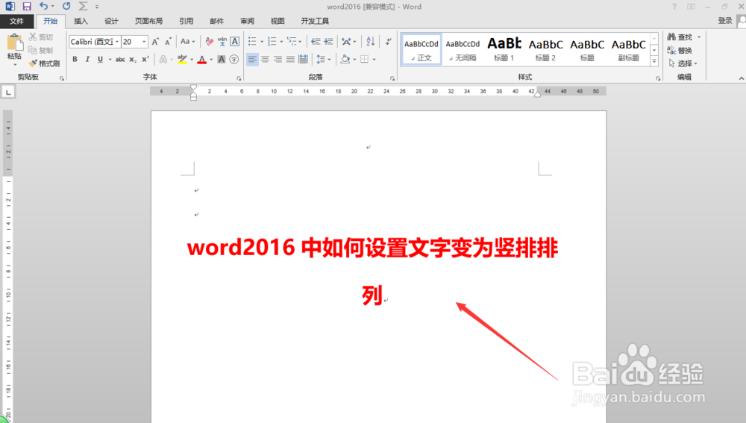Set paragraph to align right
Screen dimensions: 746x423
pyautogui.click(x=278, y=60)
